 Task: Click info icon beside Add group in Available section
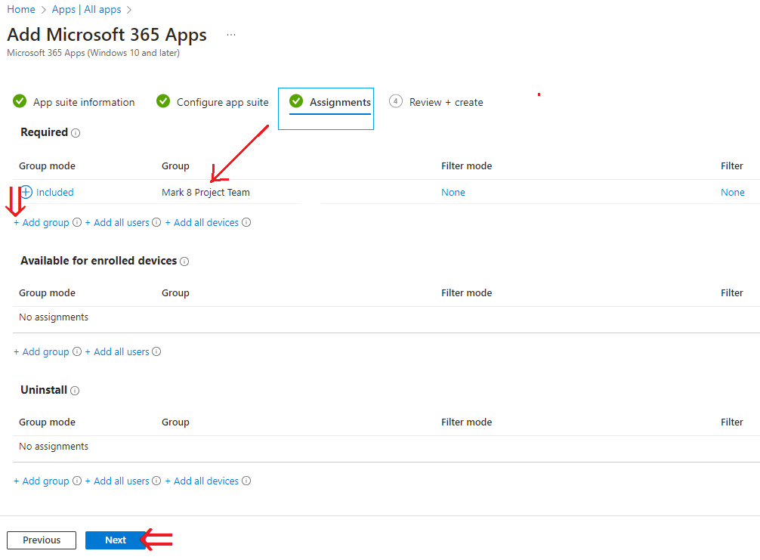(x=76, y=351)
